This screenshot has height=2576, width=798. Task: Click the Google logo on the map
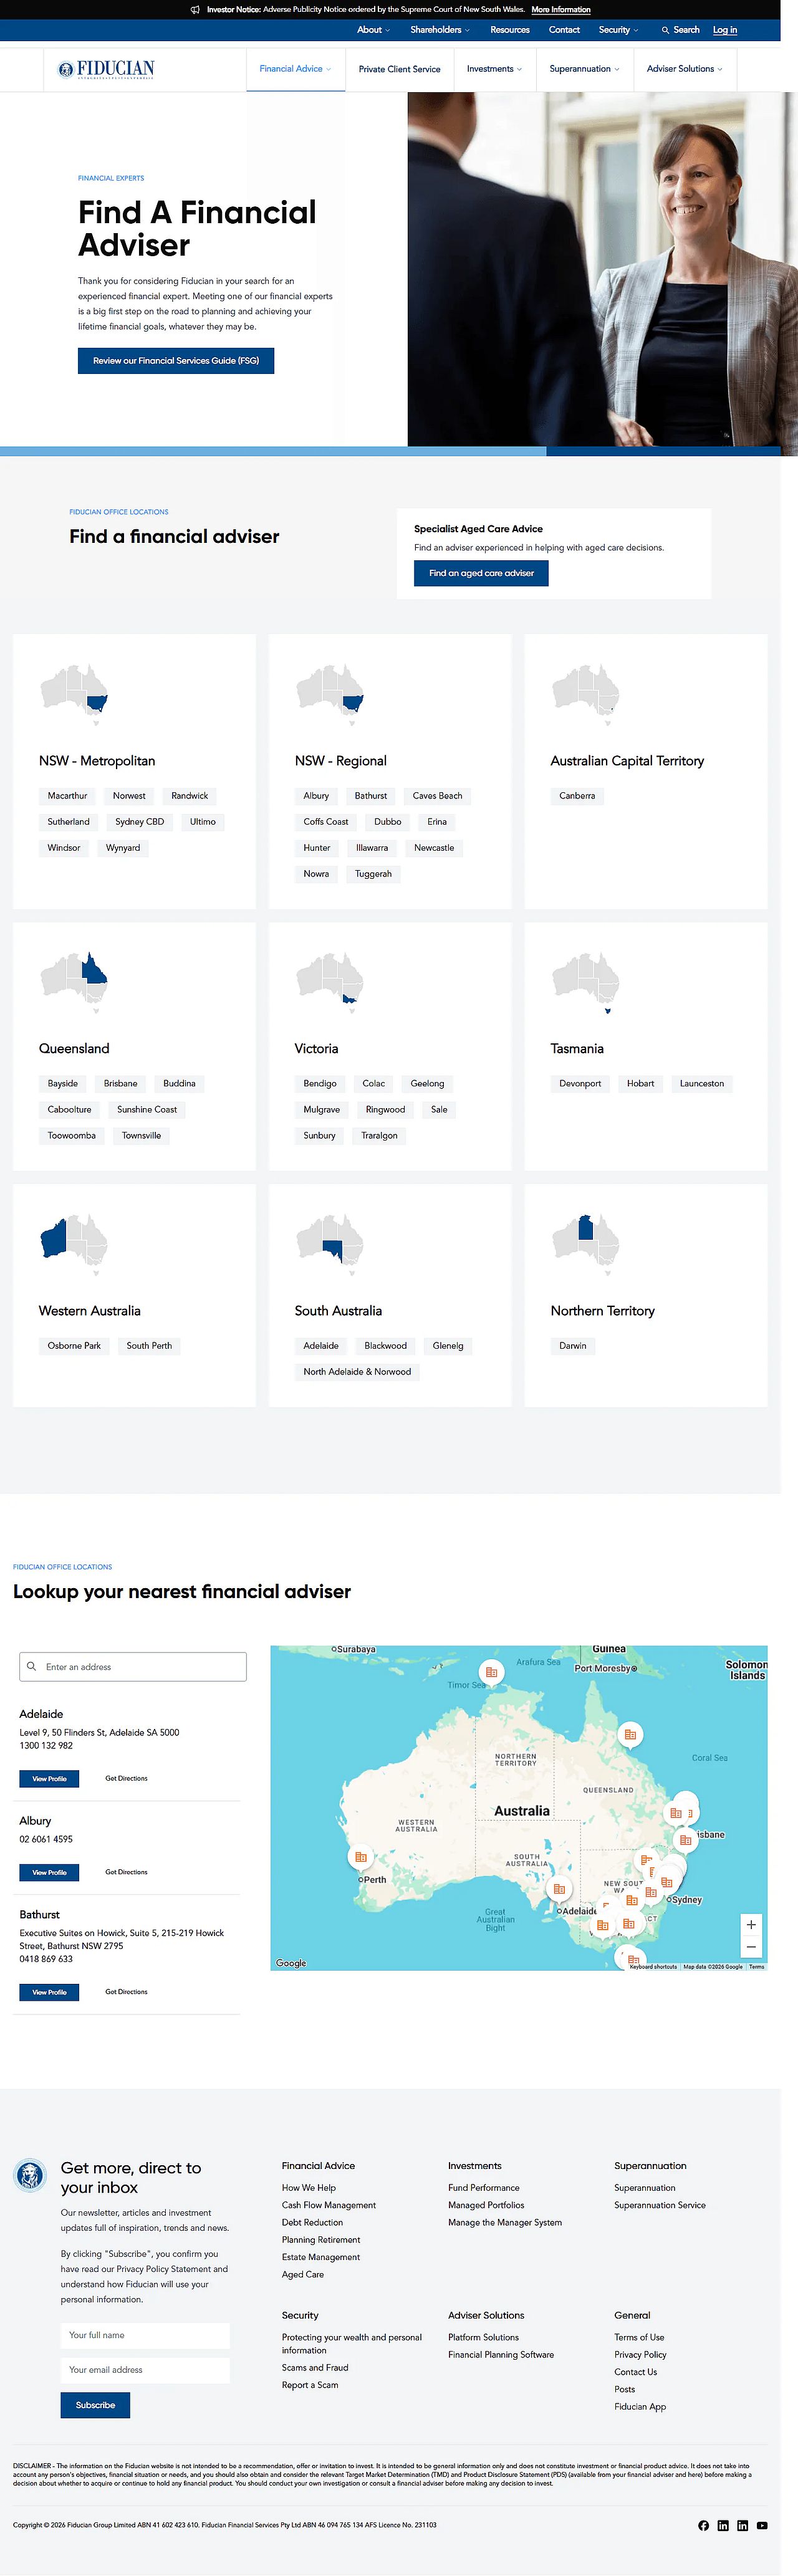[x=291, y=1963]
